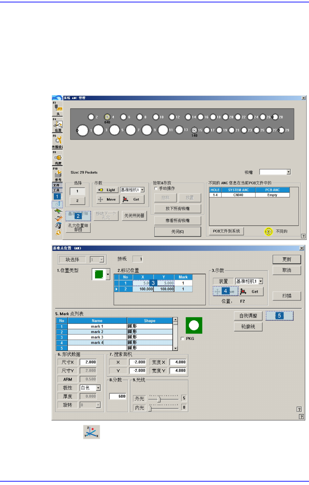Viewport: 309px width, 485px height.
Task: Click the XYZ axes icon below the dialogs
Action: (92, 432)
